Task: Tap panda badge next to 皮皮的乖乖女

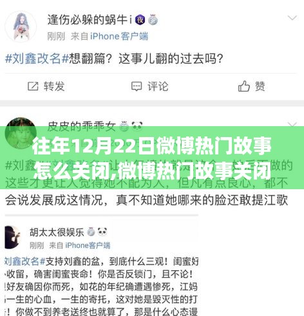Action: point(137,125)
